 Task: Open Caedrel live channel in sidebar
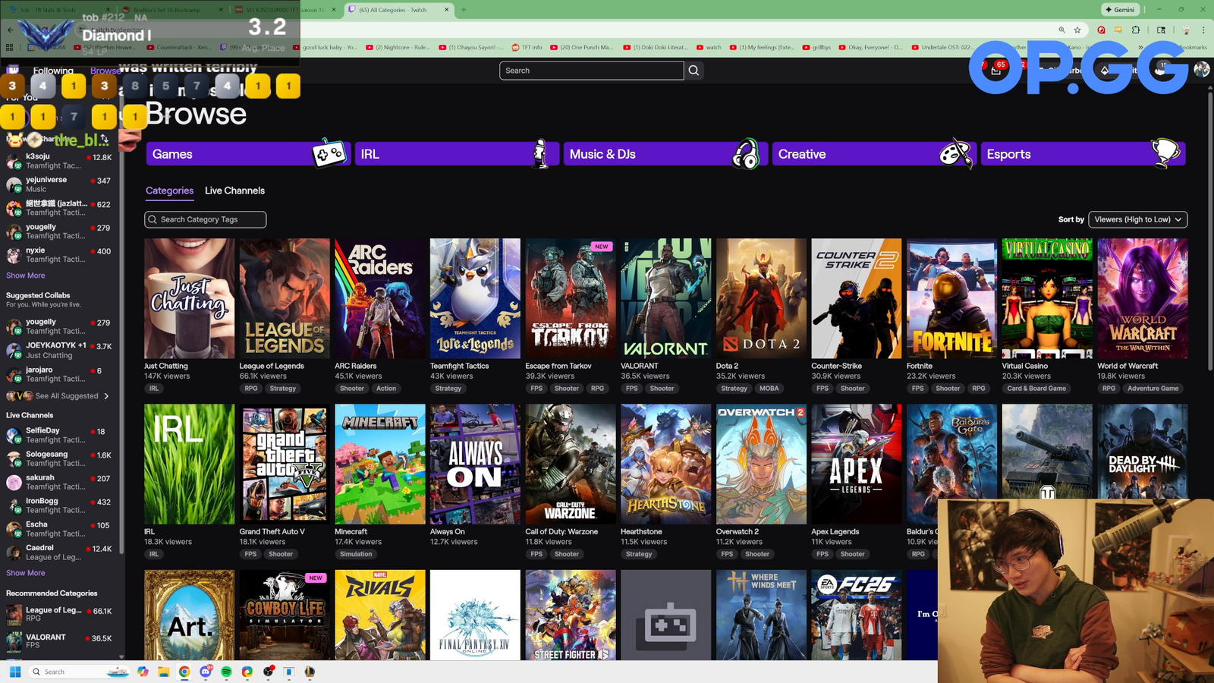coord(59,552)
